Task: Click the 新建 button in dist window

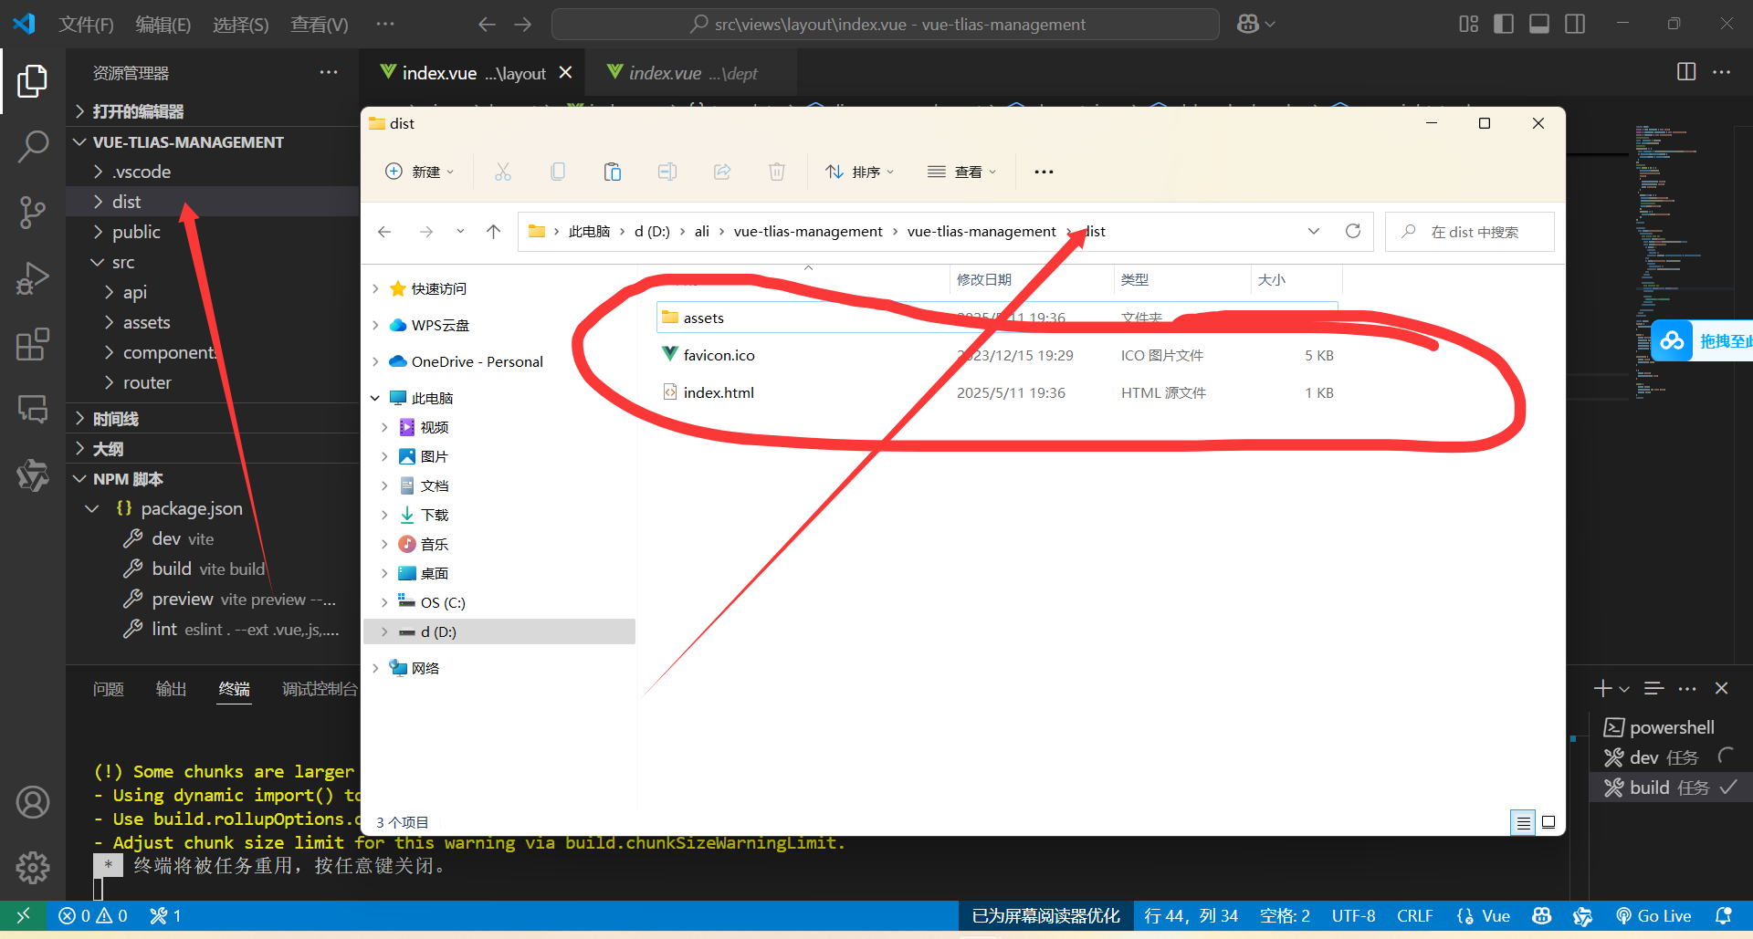Action: coord(419,172)
